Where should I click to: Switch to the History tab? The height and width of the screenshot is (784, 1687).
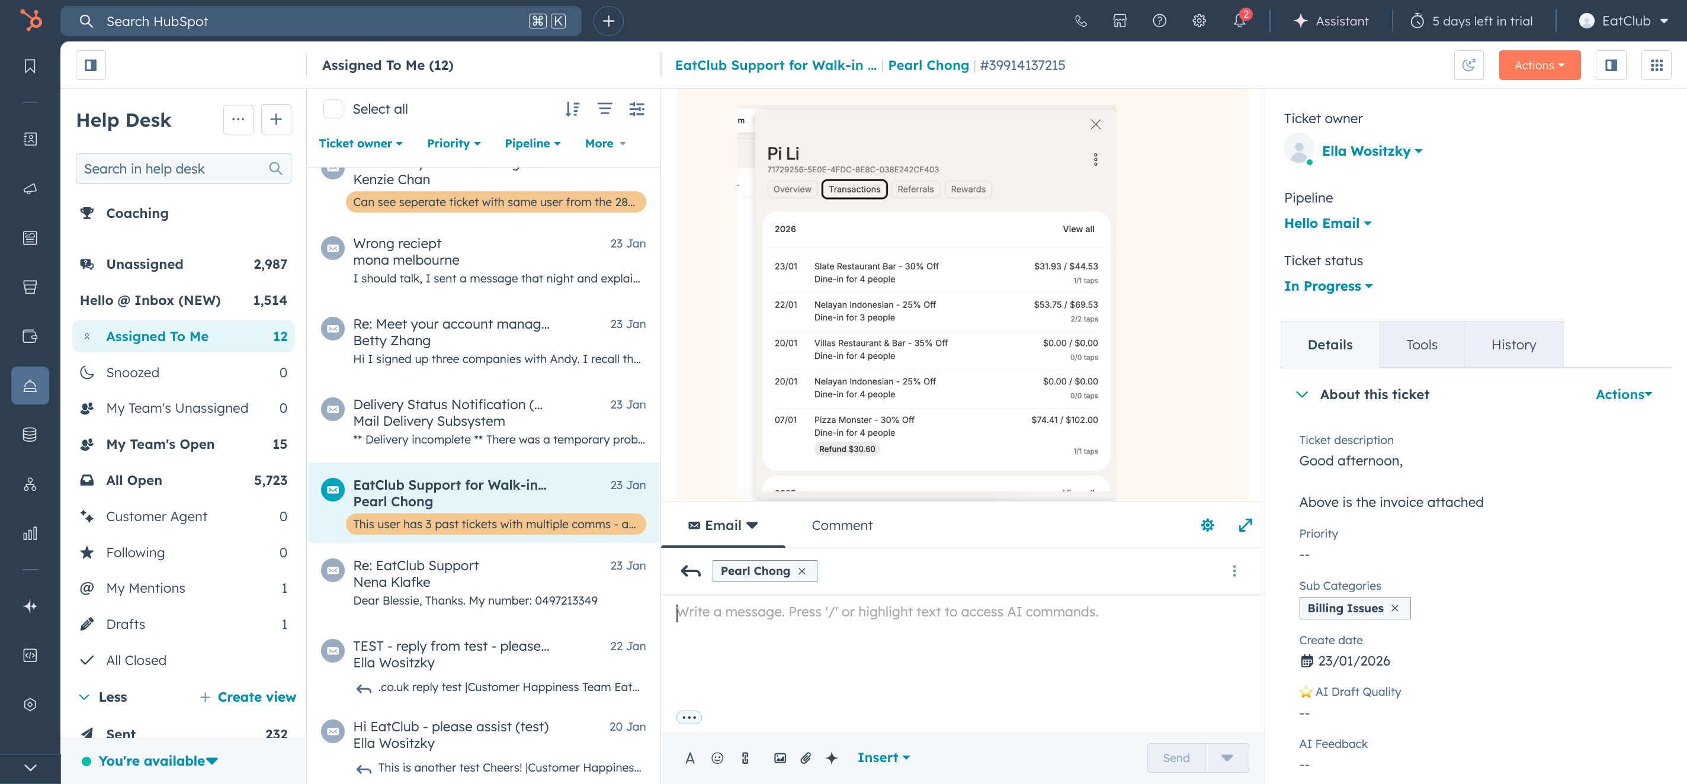[1513, 345]
